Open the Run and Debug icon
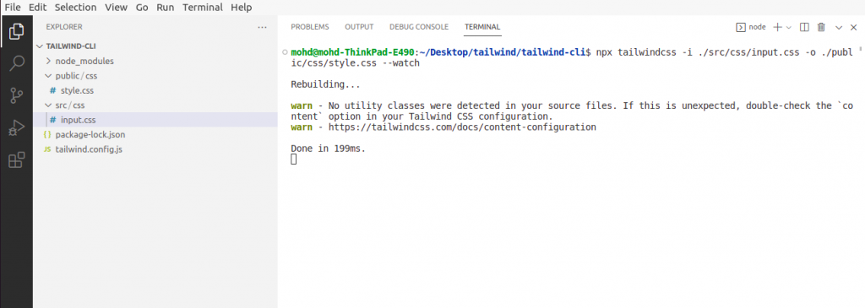The width and height of the screenshot is (865, 308). click(17, 127)
